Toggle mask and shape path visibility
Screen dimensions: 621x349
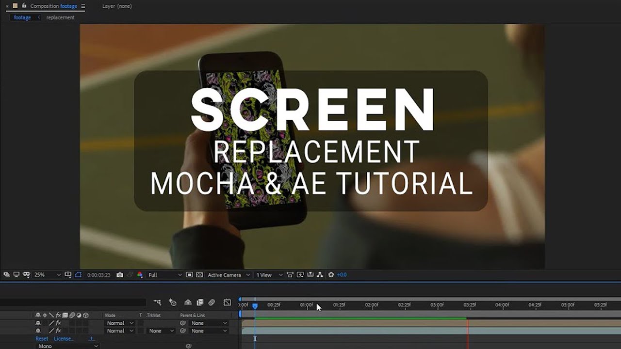coord(79,275)
